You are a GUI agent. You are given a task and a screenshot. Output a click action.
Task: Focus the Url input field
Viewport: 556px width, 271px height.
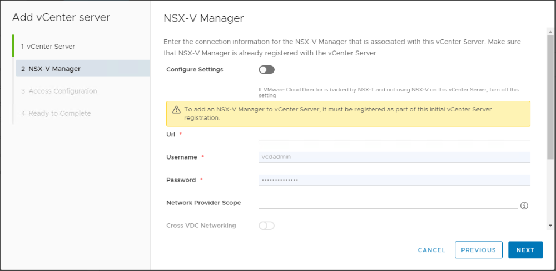(394, 135)
